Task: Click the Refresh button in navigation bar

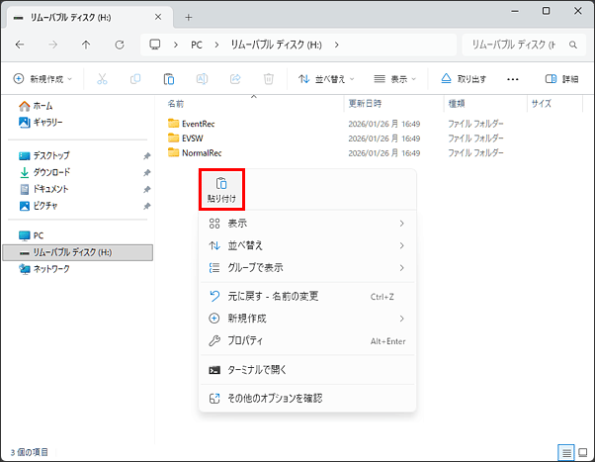Action: click(x=120, y=45)
